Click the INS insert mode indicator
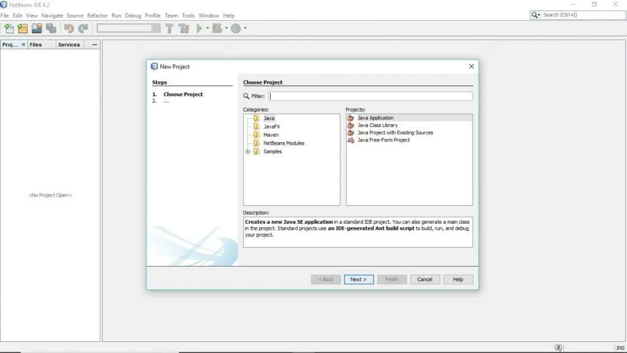The height and width of the screenshot is (353, 627). click(x=620, y=348)
